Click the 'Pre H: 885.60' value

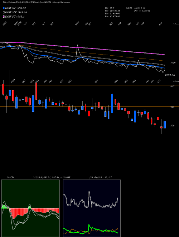click(x=112, y=11)
